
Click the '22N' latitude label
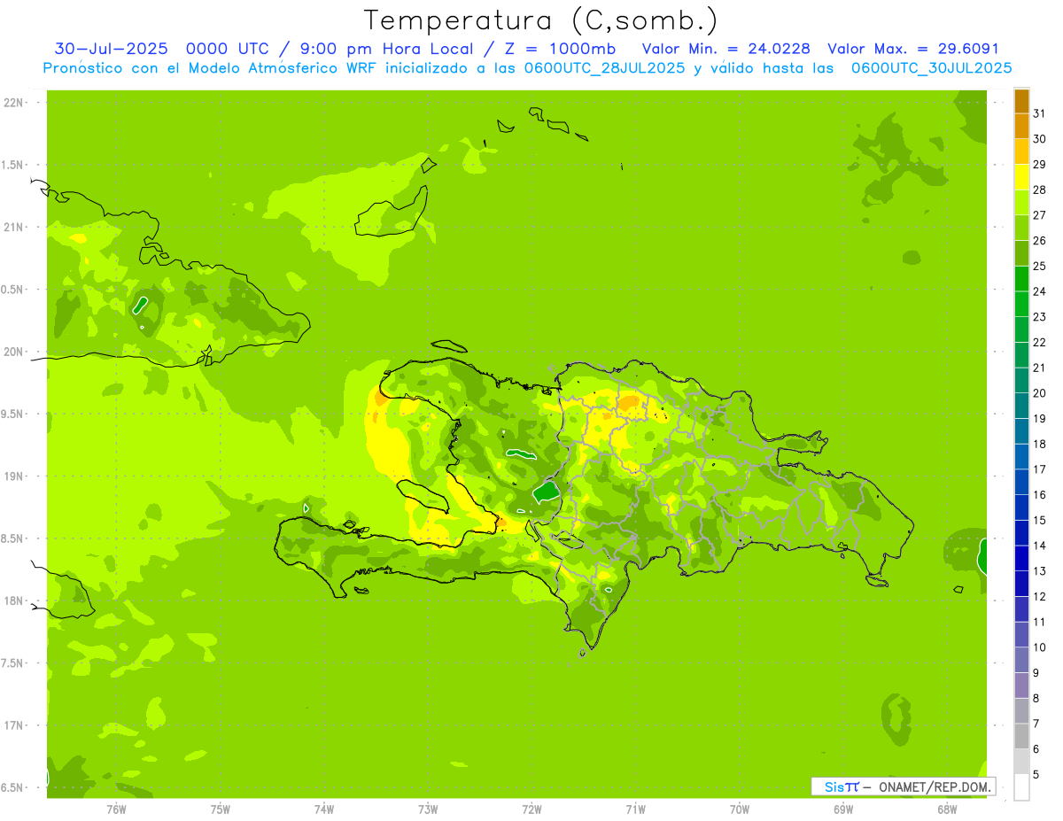pos(13,102)
